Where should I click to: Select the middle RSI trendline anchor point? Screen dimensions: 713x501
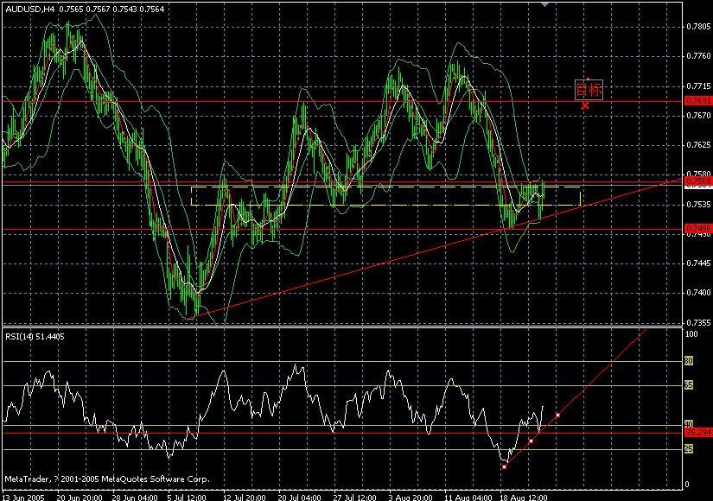click(531, 441)
